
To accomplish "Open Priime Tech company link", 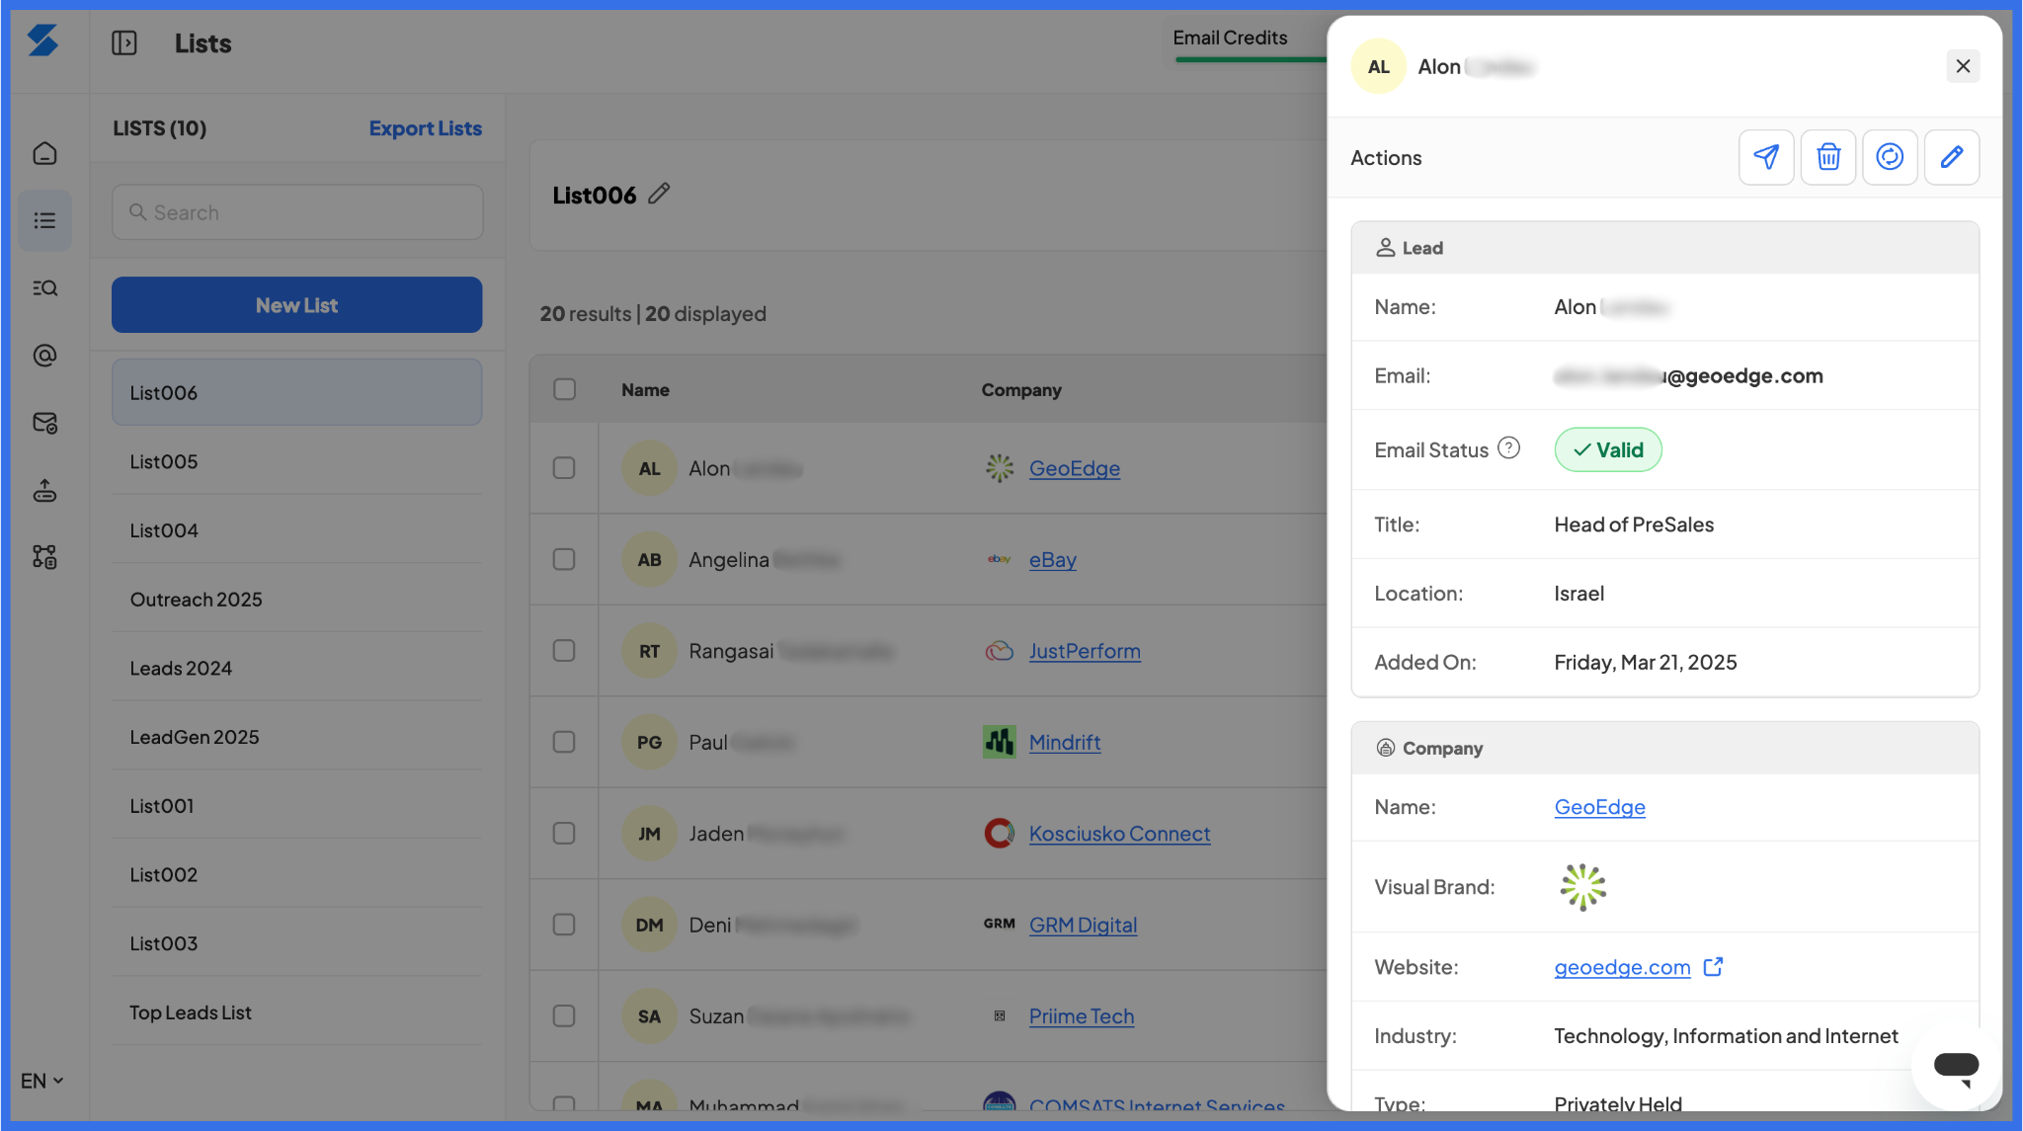I will (x=1082, y=1015).
